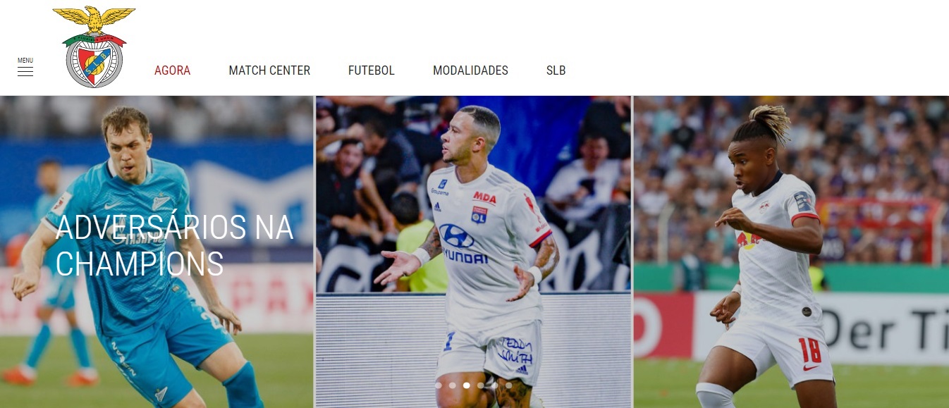The width and height of the screenshot is (949, 408).
Task: Open MATCH CENTER in the navigation
Action: tap(269, 70)
